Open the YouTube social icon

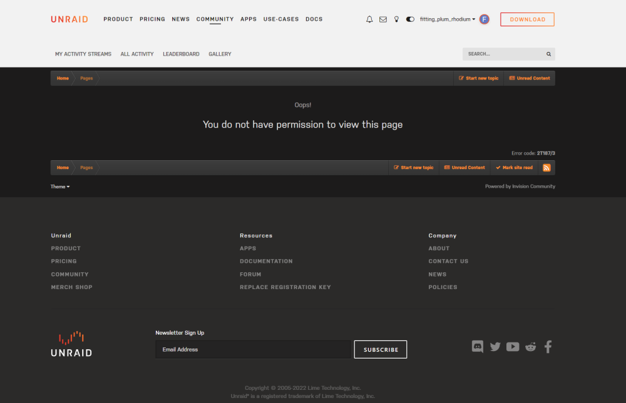[x=513, y=346]
